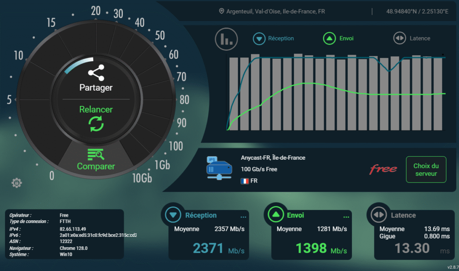This screenshot has height=271, width=459.
Task: Click the Relancer refresh arrows icon
Action: point(96,124)
